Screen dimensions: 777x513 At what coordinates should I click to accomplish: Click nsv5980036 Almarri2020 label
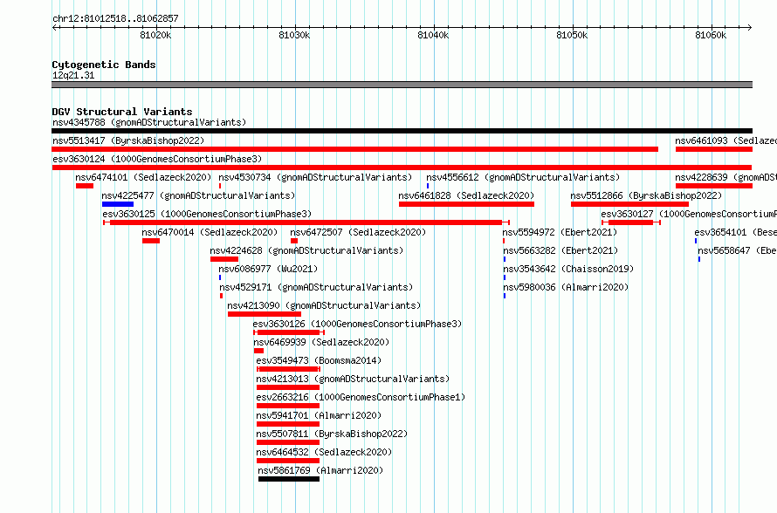[x=566, y=287]
